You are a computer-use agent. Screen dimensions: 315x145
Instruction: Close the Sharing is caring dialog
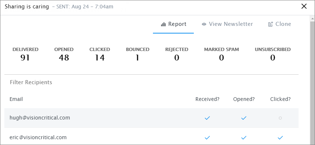click(304, 7)
